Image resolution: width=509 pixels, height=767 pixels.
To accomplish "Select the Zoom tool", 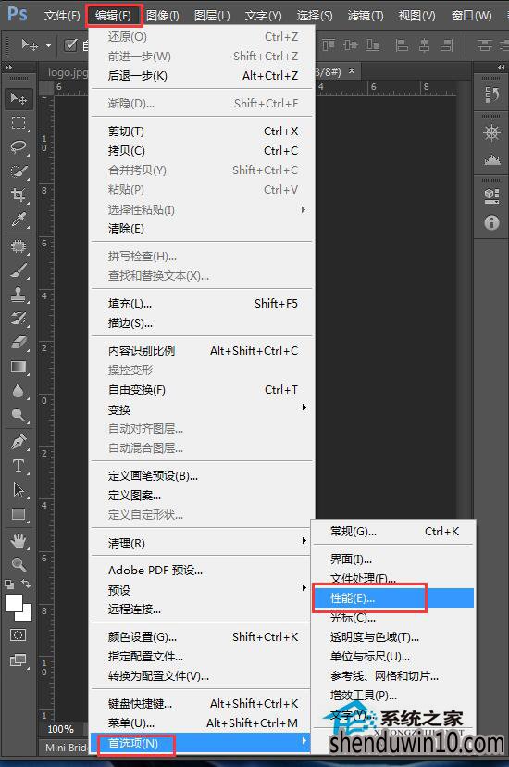I will (19, 564).
